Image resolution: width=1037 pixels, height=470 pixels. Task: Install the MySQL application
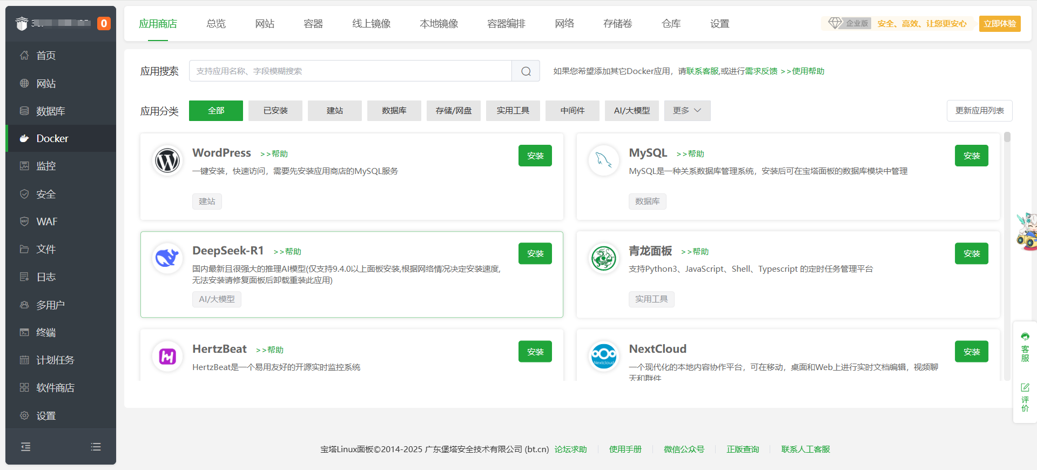click(x=971, y=156)
